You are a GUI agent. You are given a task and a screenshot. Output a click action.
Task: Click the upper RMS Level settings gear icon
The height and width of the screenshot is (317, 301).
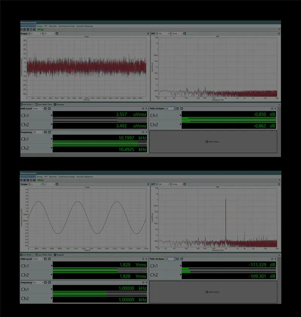49,109
